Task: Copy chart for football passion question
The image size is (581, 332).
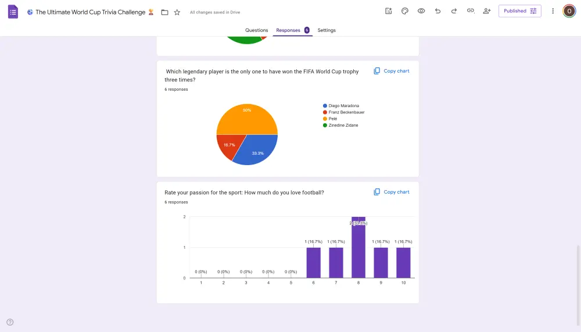Action: pyautogui.click(x=391, y=192)
